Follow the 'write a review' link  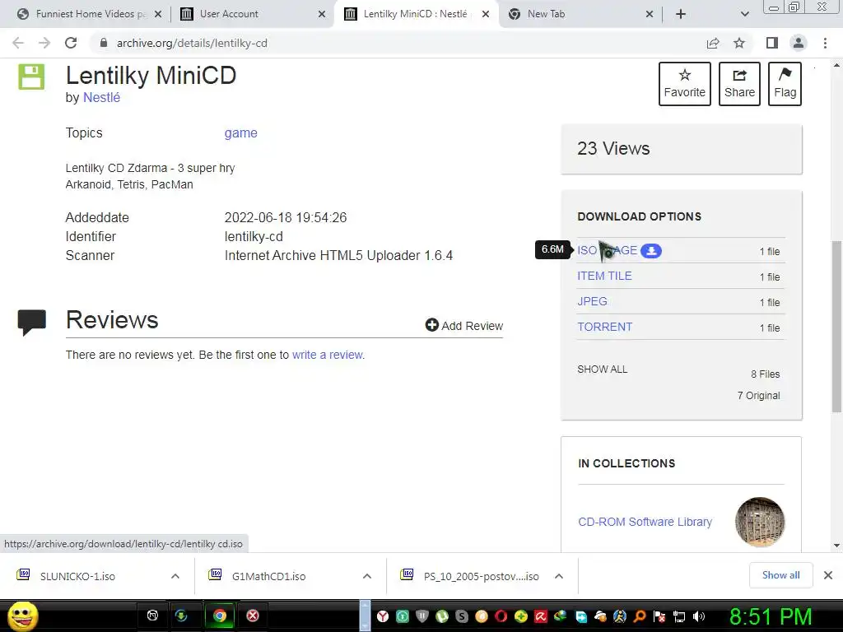pyautogui.click(x=328, y=355)
